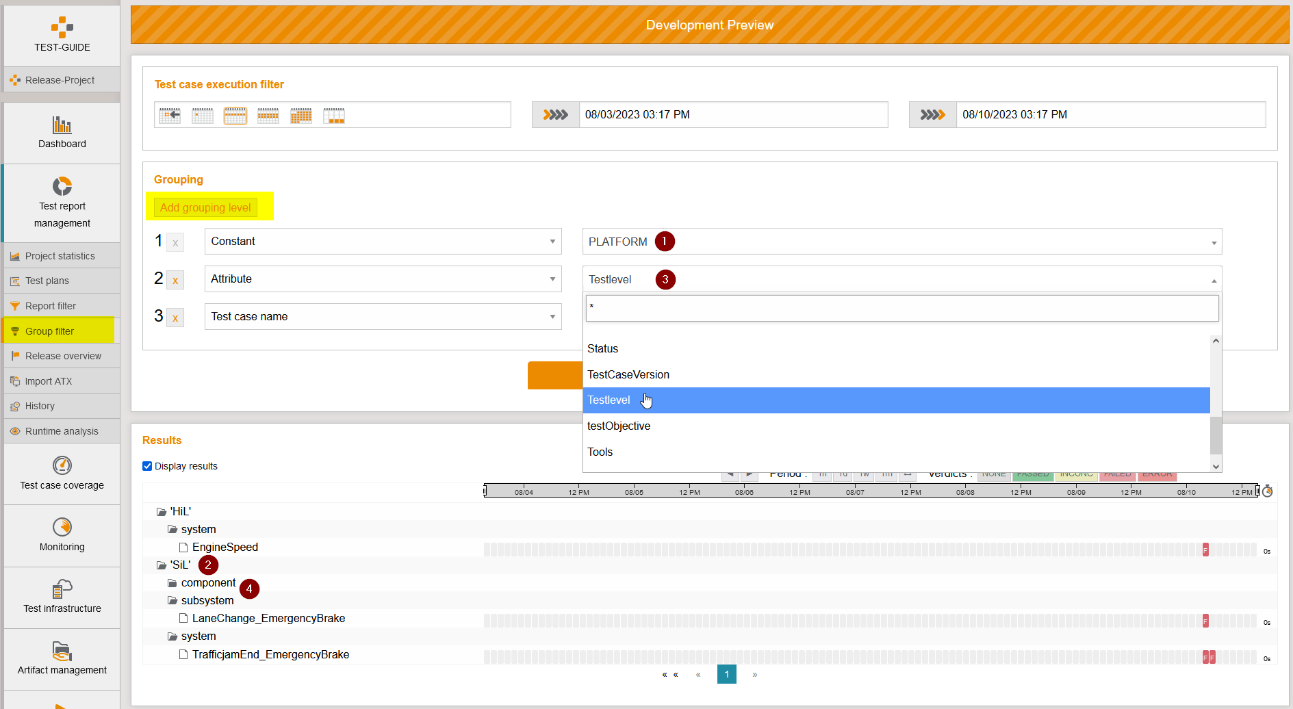
Task: Open the Constant grouping type dropdown
Action: [383, 241]
